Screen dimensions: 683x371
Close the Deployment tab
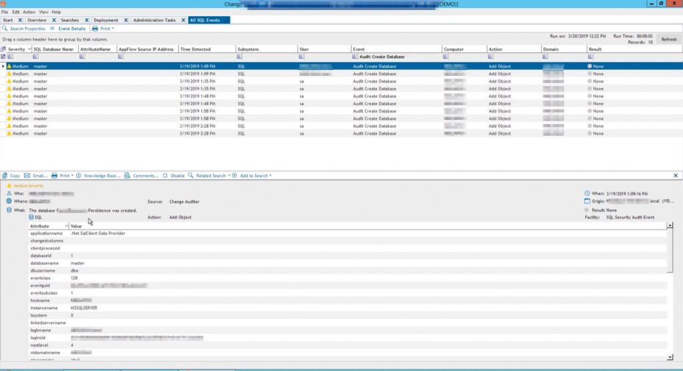coord(125,20)
